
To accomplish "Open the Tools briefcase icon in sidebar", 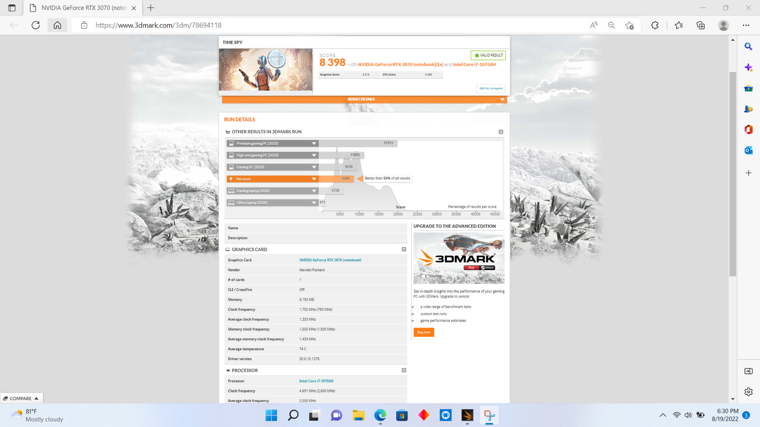I will (x=749, y=88).
